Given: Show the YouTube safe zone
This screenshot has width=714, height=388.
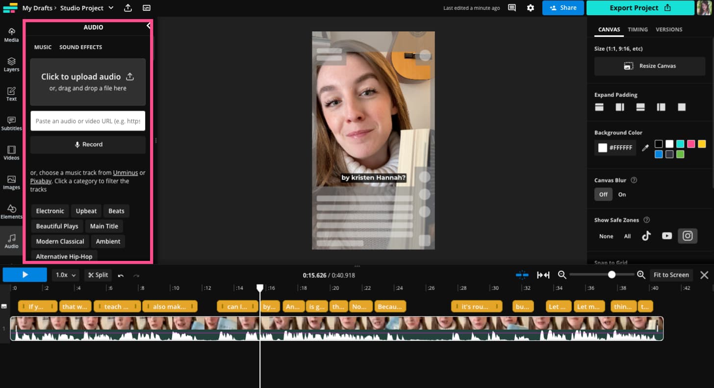Looking at the screenshot, I should 667,236.
